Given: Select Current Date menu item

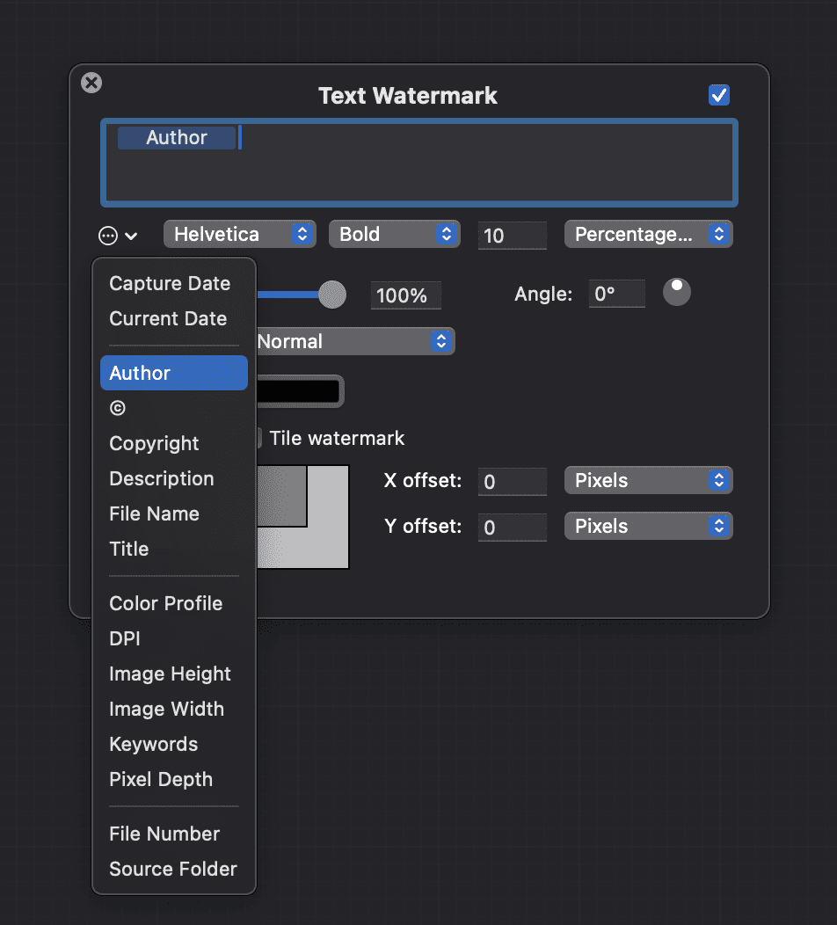Looking at the screenshot, I should tap(168, 319).
